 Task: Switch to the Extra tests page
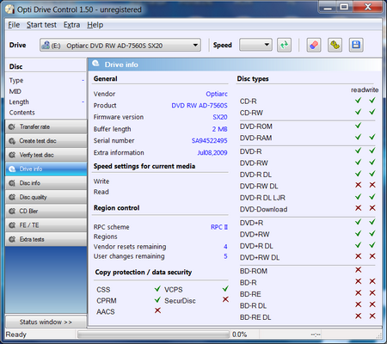point(46,239)
